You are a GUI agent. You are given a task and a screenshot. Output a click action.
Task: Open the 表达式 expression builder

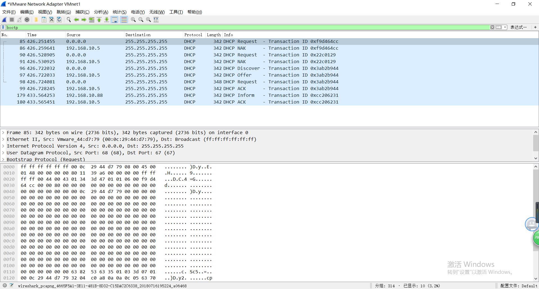click(x=518, y=27)
